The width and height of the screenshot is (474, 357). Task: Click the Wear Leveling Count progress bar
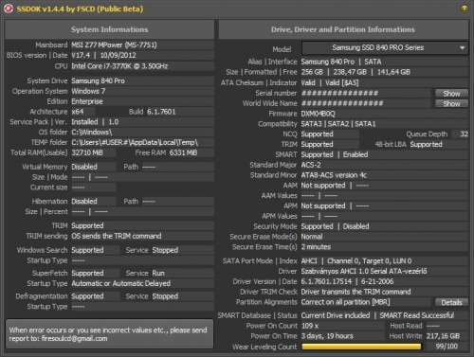[361, 347]
